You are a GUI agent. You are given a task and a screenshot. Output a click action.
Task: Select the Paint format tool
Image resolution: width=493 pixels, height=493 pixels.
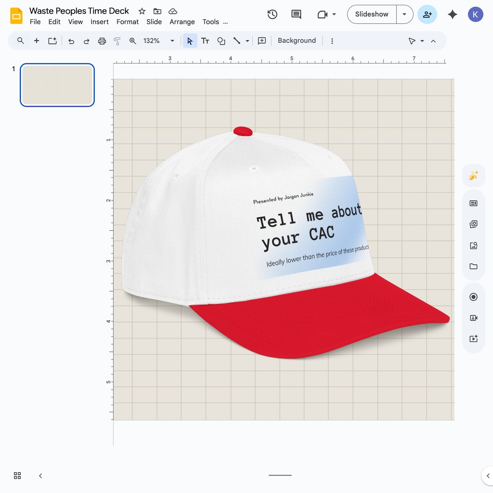point(117,41)
